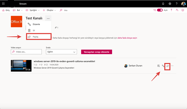Open help question mark icon
187x109 pixels.
176,4
